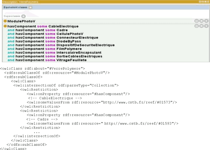Show annotations for hasComponent restriction row

click(197, 26)
